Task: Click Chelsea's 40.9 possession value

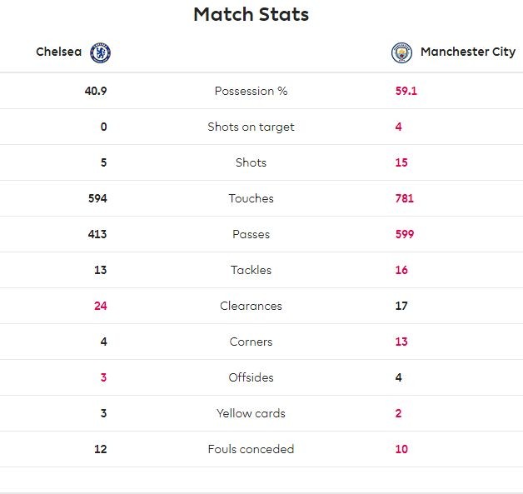Action: (96, 91)
